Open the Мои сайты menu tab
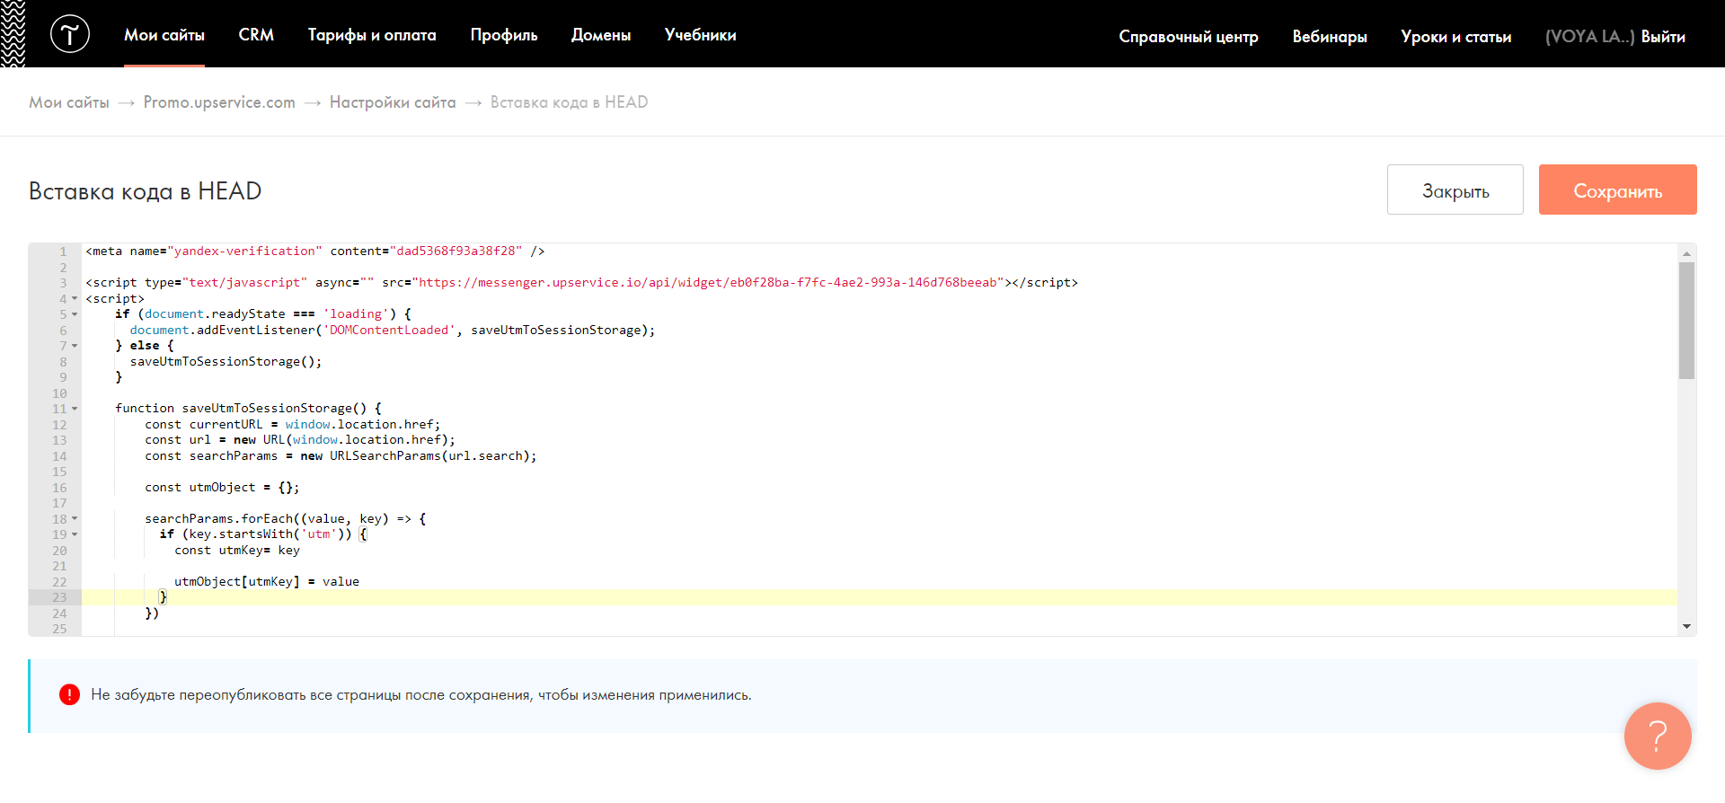 point(164,35)
